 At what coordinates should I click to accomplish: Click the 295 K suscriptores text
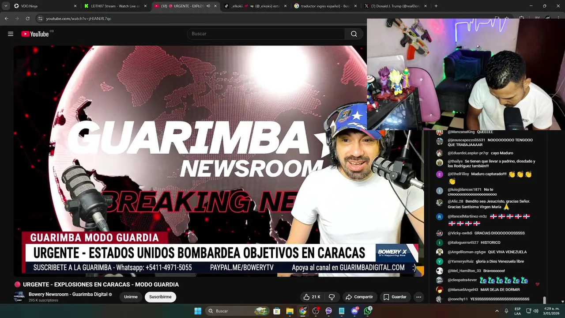tap(43, 300)
